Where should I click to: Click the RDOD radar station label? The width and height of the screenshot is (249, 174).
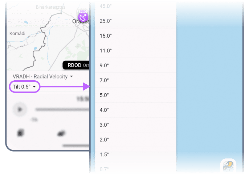(x=76, y=65)
